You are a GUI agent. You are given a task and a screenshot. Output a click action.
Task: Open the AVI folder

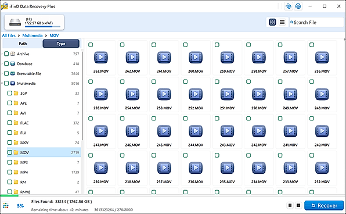tap(23, 113)
